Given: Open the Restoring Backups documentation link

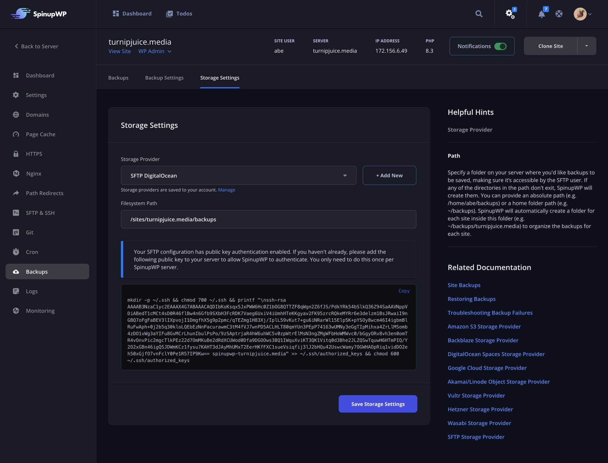Looking at the screenshot, I should [471, 299].
